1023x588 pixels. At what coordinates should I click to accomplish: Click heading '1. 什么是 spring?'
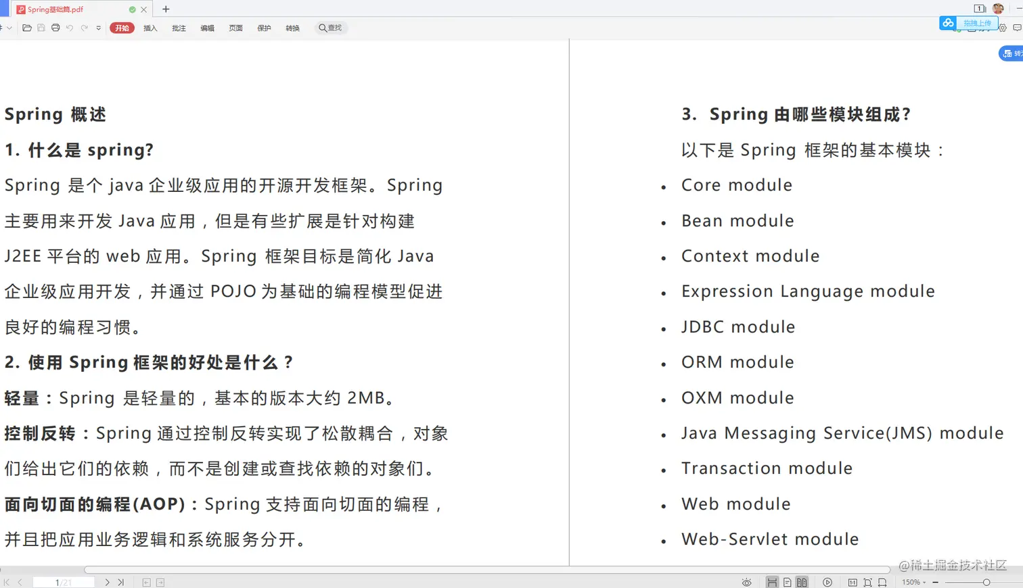point(79,150)
